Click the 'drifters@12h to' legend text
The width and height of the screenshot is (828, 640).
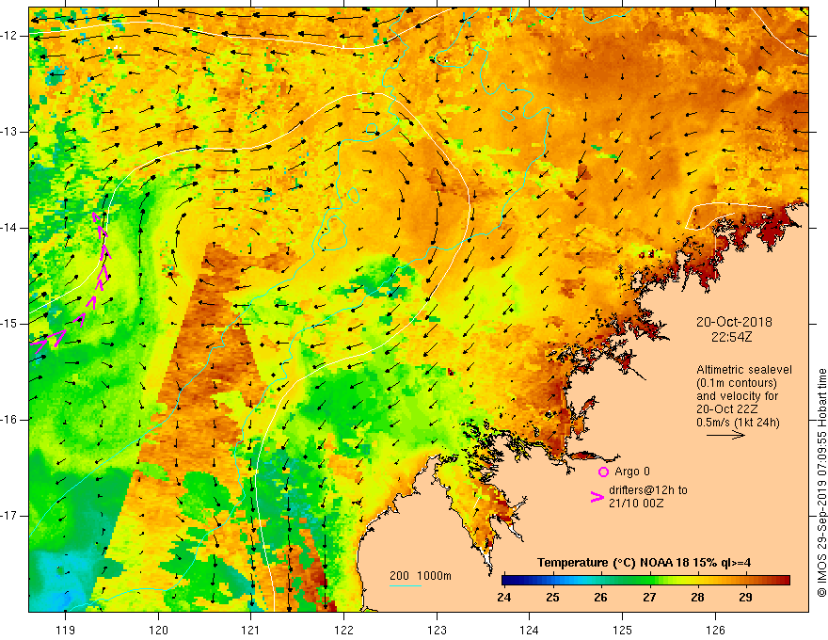tap(648, 490)
